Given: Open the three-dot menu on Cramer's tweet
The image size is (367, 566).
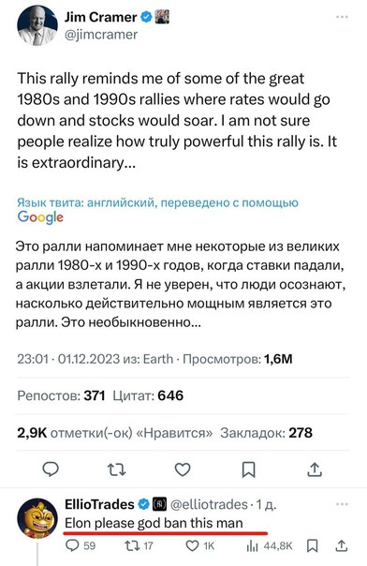Looking at the screenshot, I should coord(342,17).
